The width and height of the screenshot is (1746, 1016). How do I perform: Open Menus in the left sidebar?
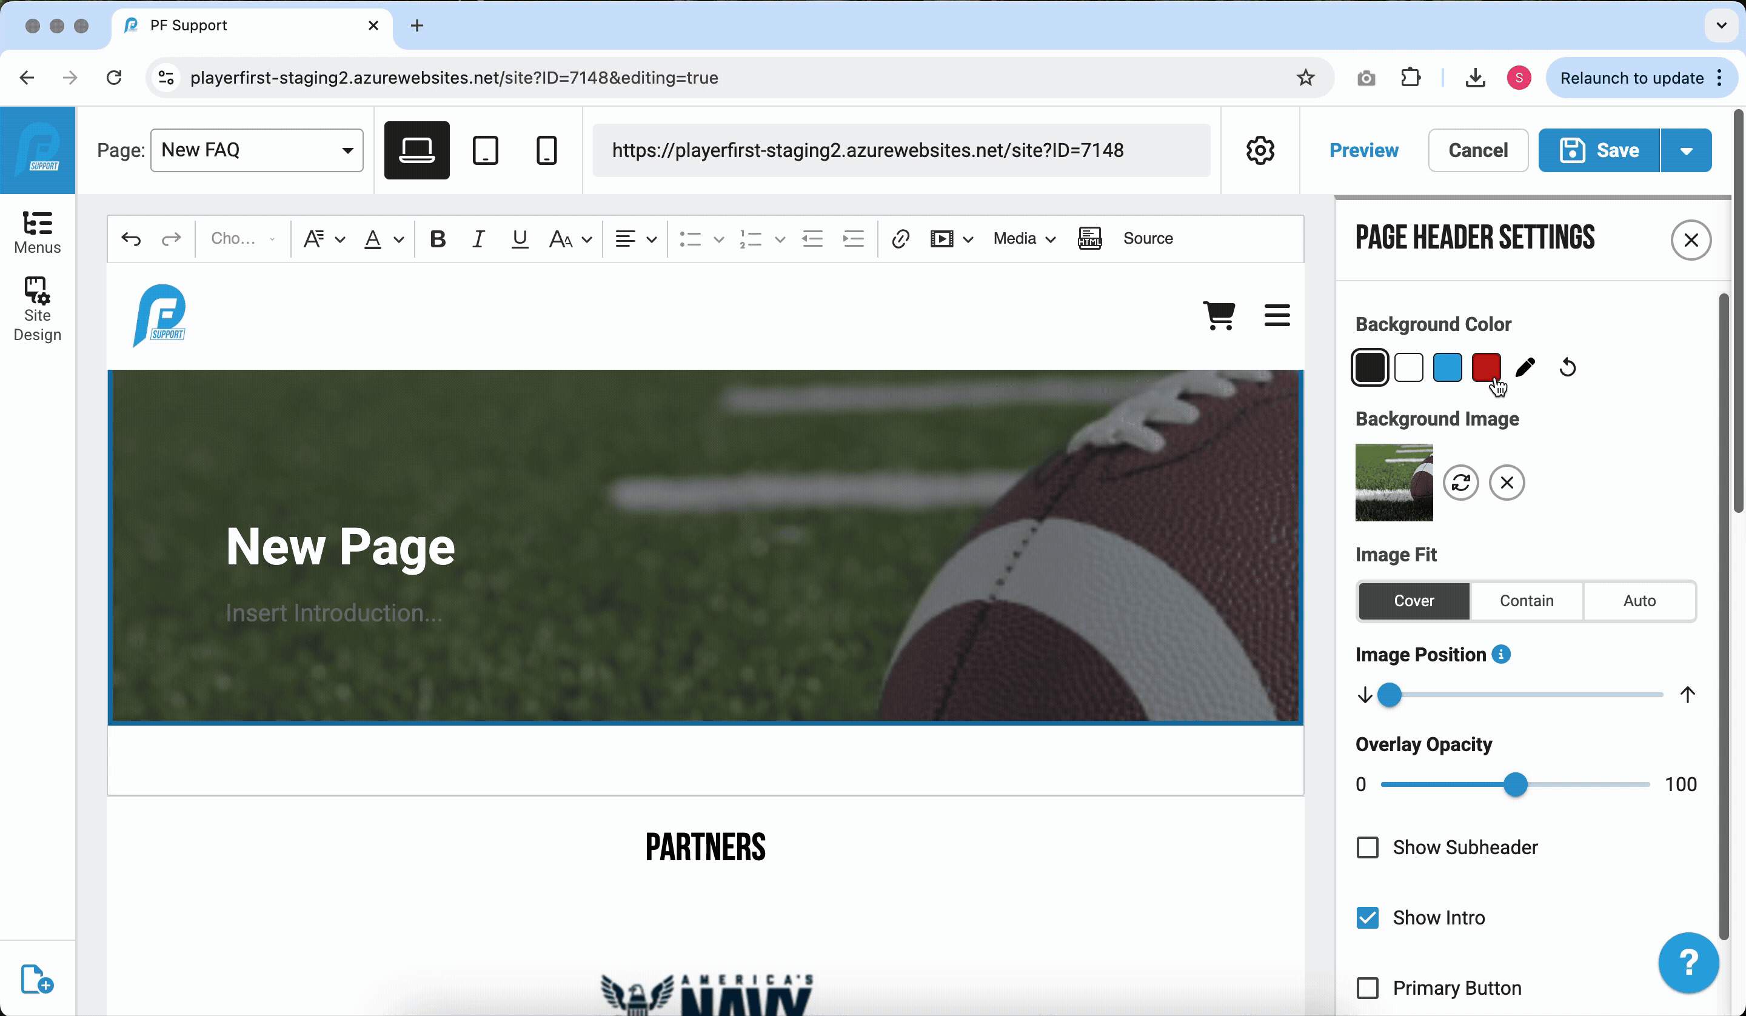click(x=38, y=233)
